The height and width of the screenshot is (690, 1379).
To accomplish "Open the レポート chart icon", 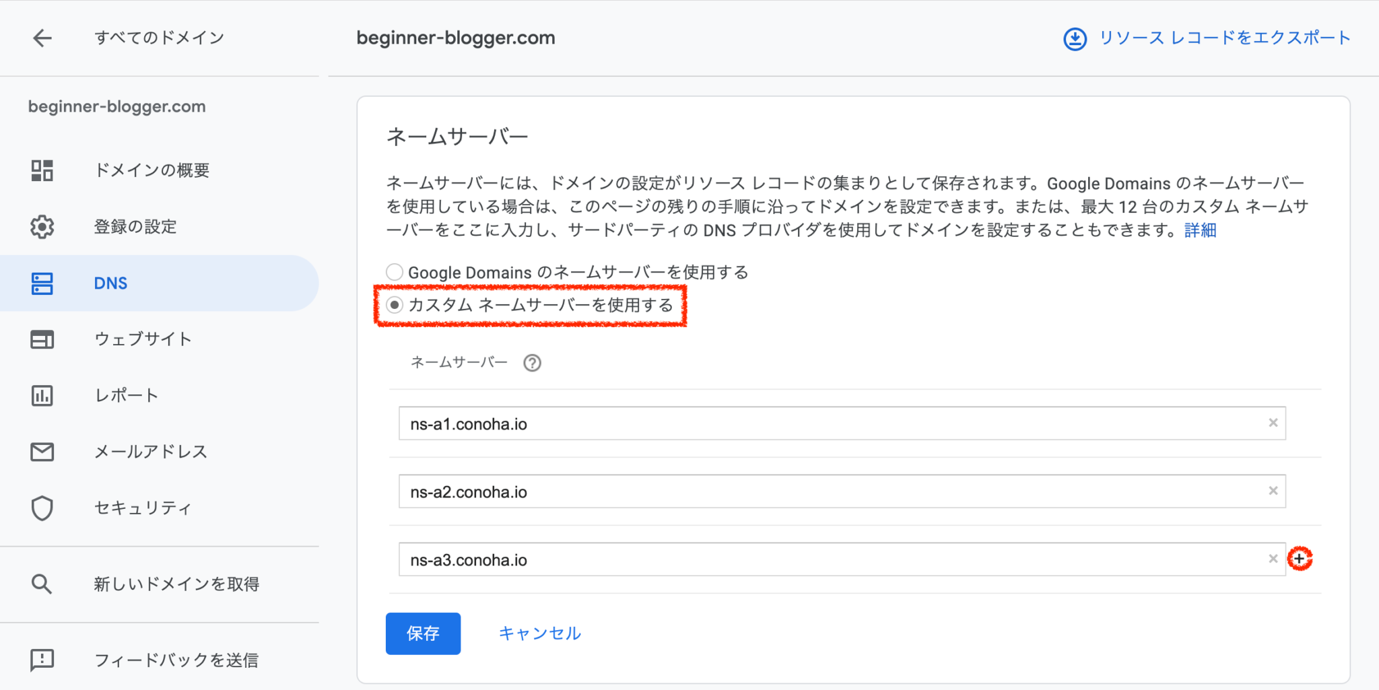I will [x=42, y=396].
